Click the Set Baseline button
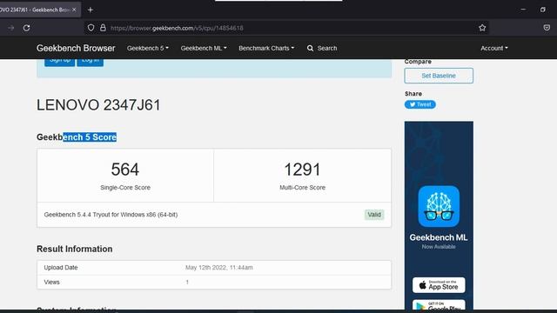The height and width of the screenshot is (313, 557). pyautogui.click(x=439, y=76)
